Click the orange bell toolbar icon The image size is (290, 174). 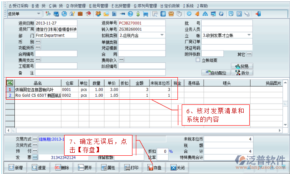197,14
